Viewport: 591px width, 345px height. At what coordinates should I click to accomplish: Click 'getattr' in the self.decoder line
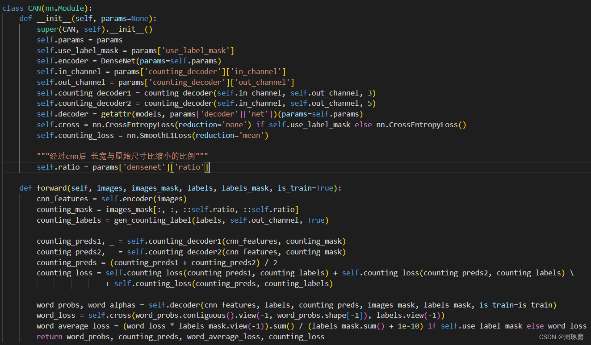[x=116, y=115]
